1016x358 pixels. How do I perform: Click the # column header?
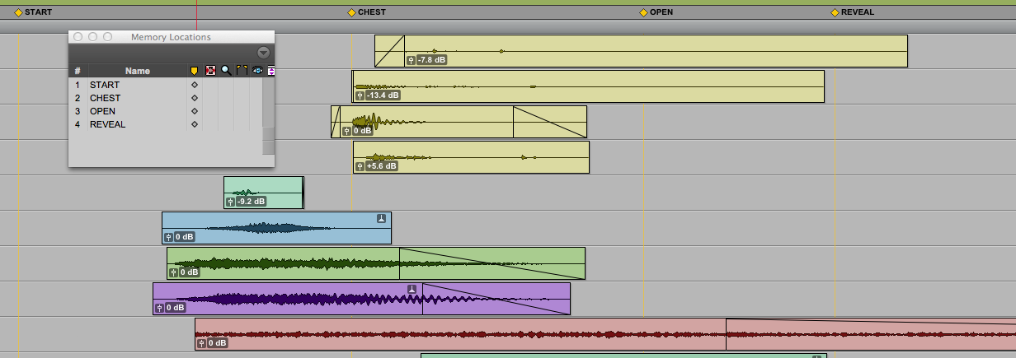coord(78,71)
